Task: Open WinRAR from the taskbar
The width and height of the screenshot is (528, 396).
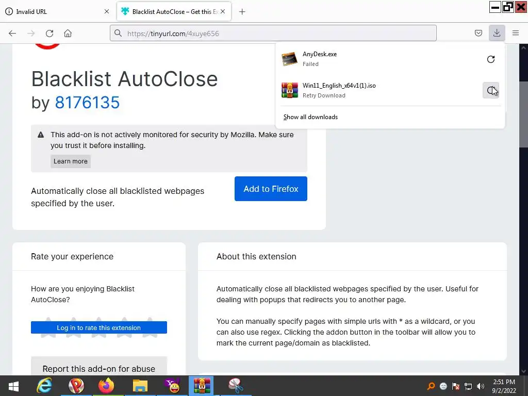Action: [202, 386]
